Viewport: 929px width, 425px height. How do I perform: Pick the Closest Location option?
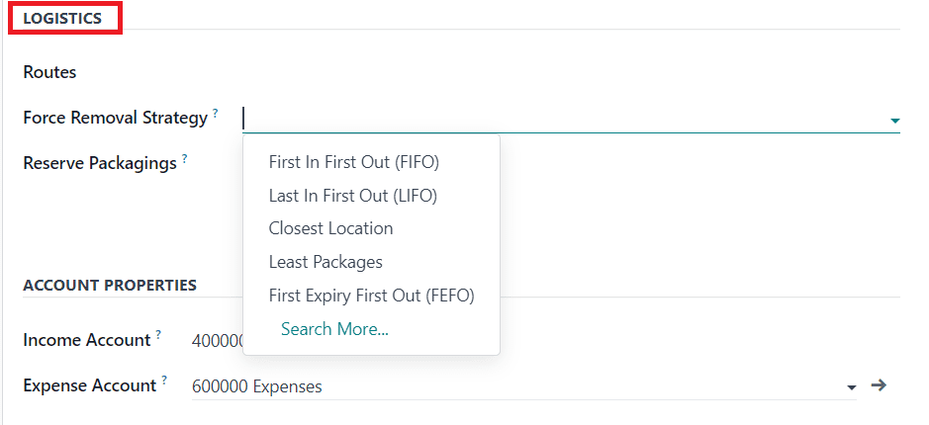[330, 228]
